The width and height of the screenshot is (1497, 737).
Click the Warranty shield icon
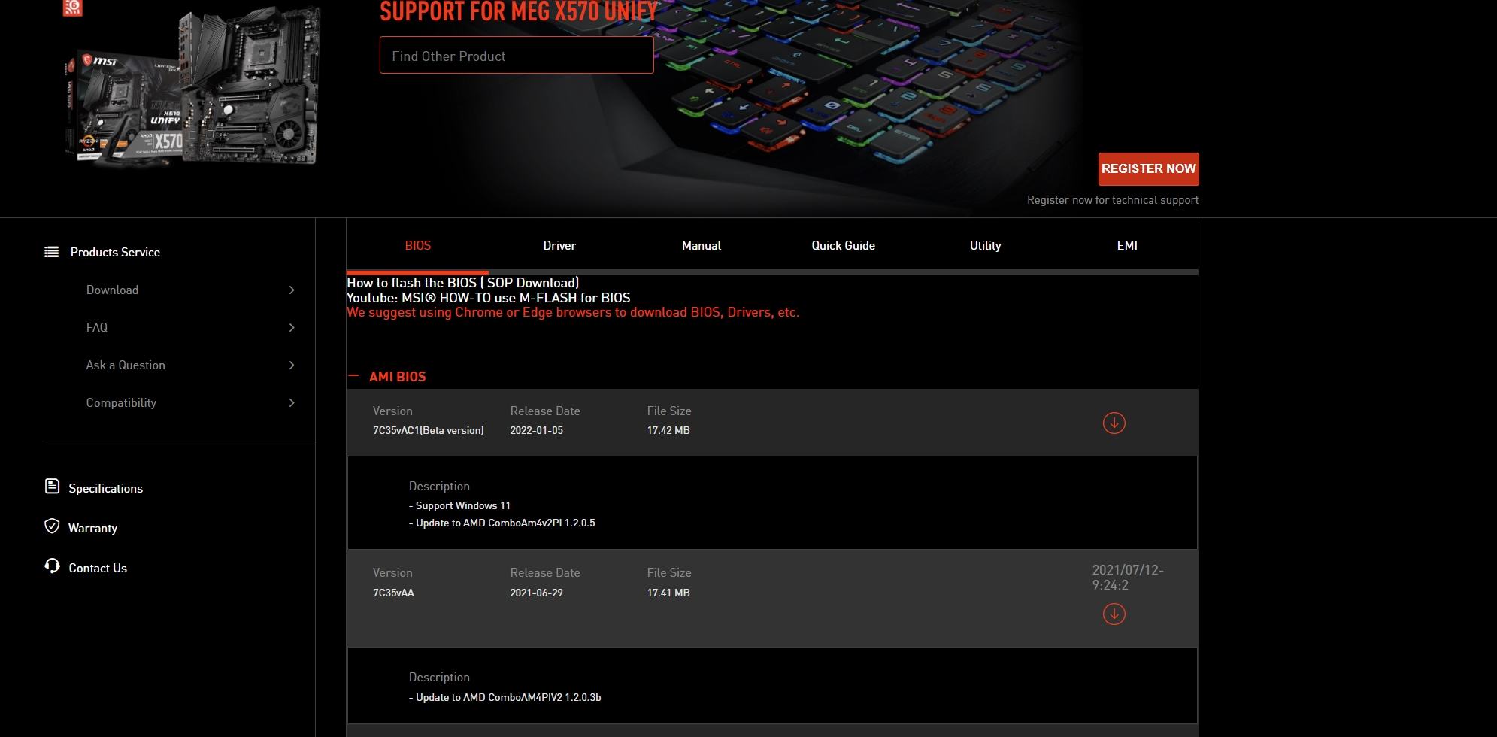click(52, 526)
